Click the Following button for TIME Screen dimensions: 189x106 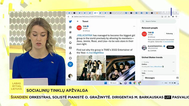point(169,34)
